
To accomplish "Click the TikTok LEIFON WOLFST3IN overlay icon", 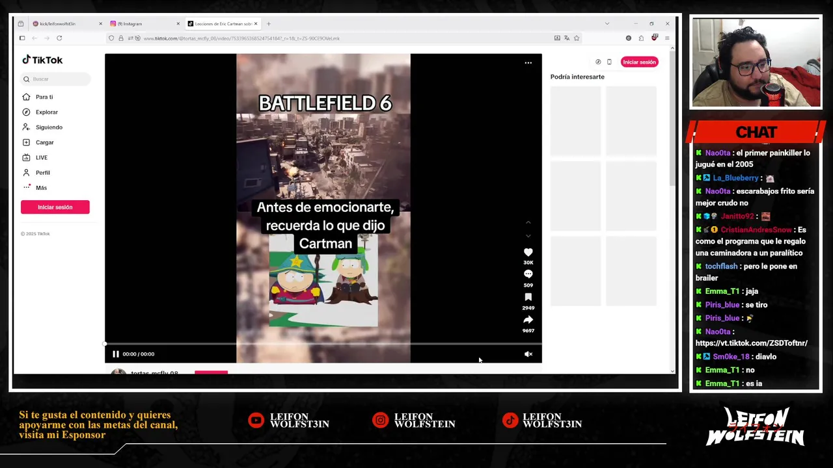I will click(510, 421).
